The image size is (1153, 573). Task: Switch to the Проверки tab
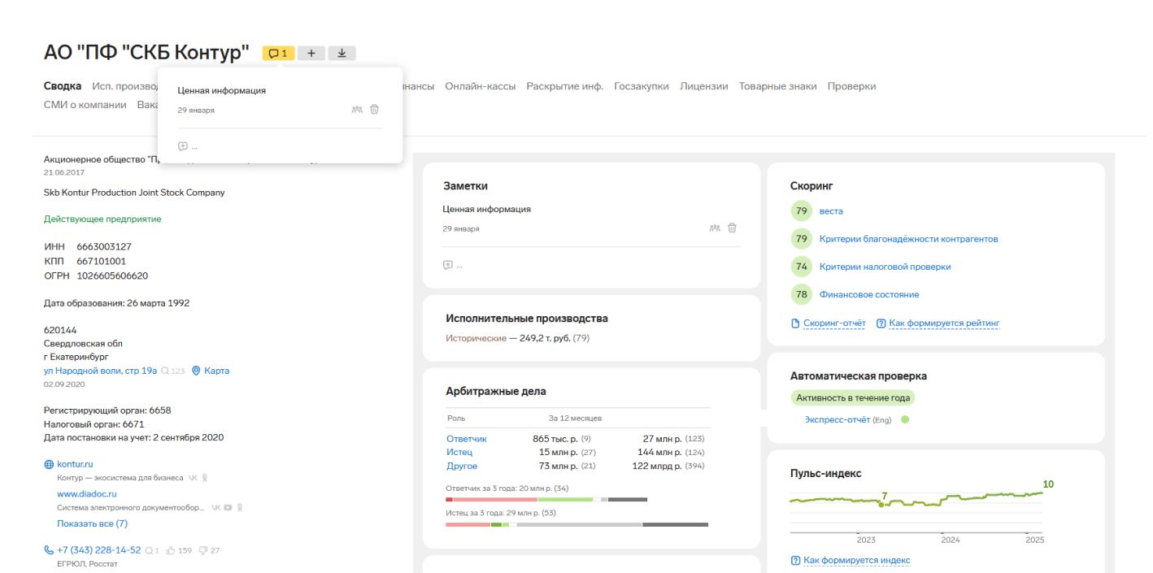pyautogui.click(x=852, y=86)
